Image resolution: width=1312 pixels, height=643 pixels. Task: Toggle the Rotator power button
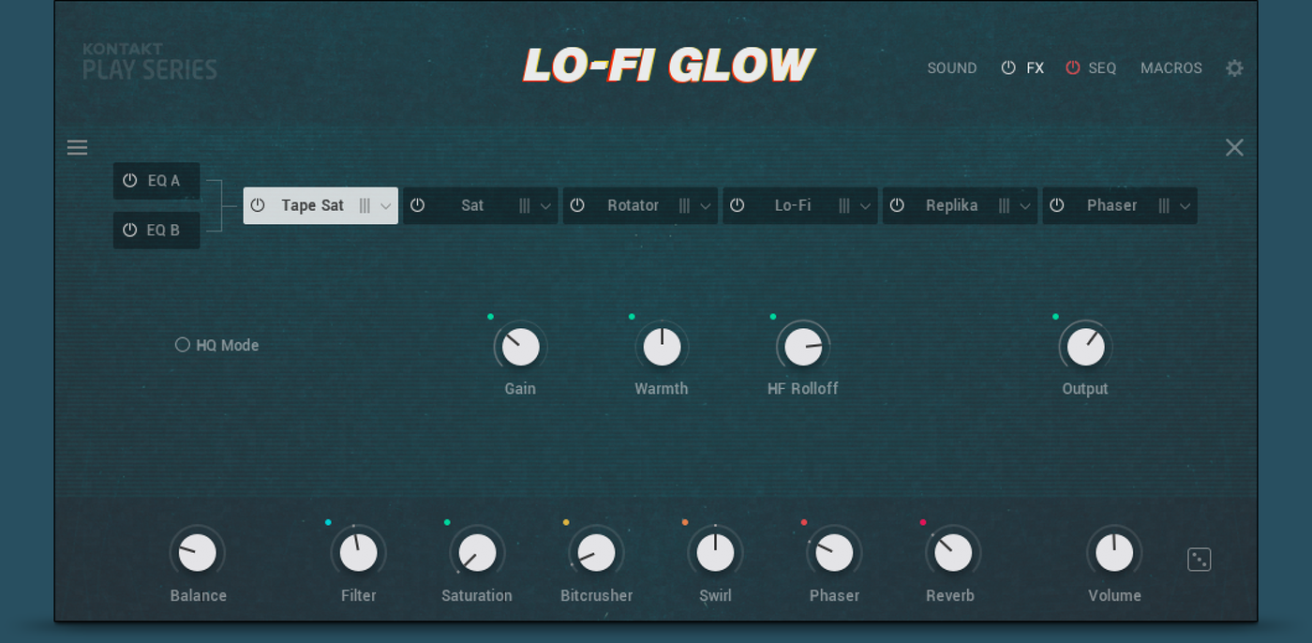click(577, 205)
